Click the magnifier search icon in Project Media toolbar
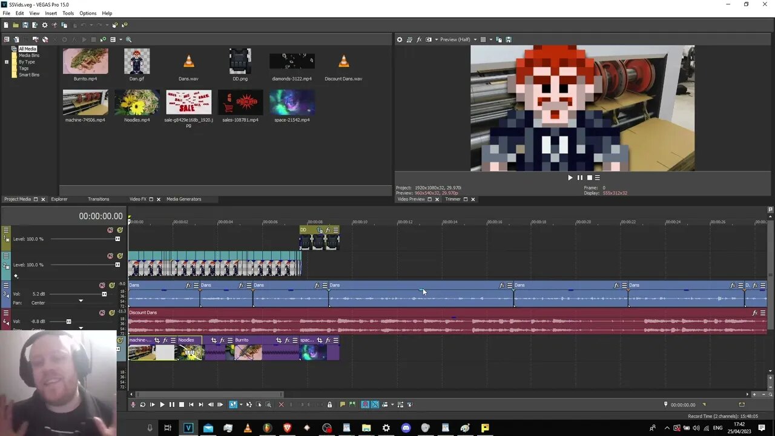 tap(128, 39)
